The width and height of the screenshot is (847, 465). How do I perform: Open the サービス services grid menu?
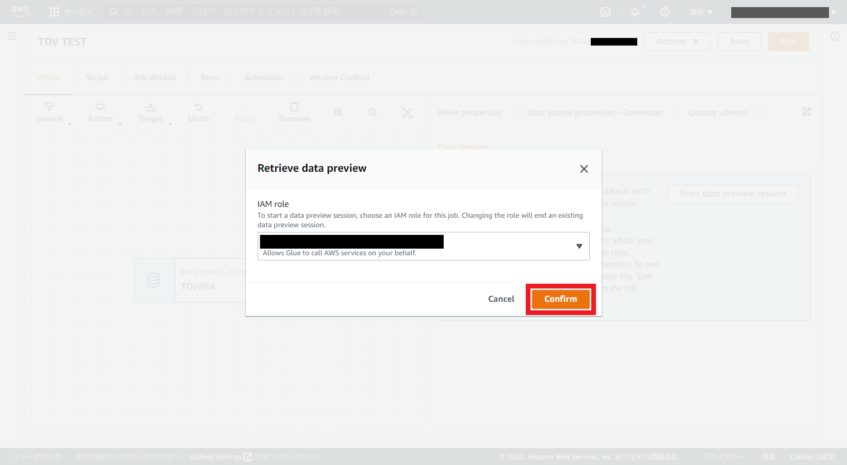point(71,12)
